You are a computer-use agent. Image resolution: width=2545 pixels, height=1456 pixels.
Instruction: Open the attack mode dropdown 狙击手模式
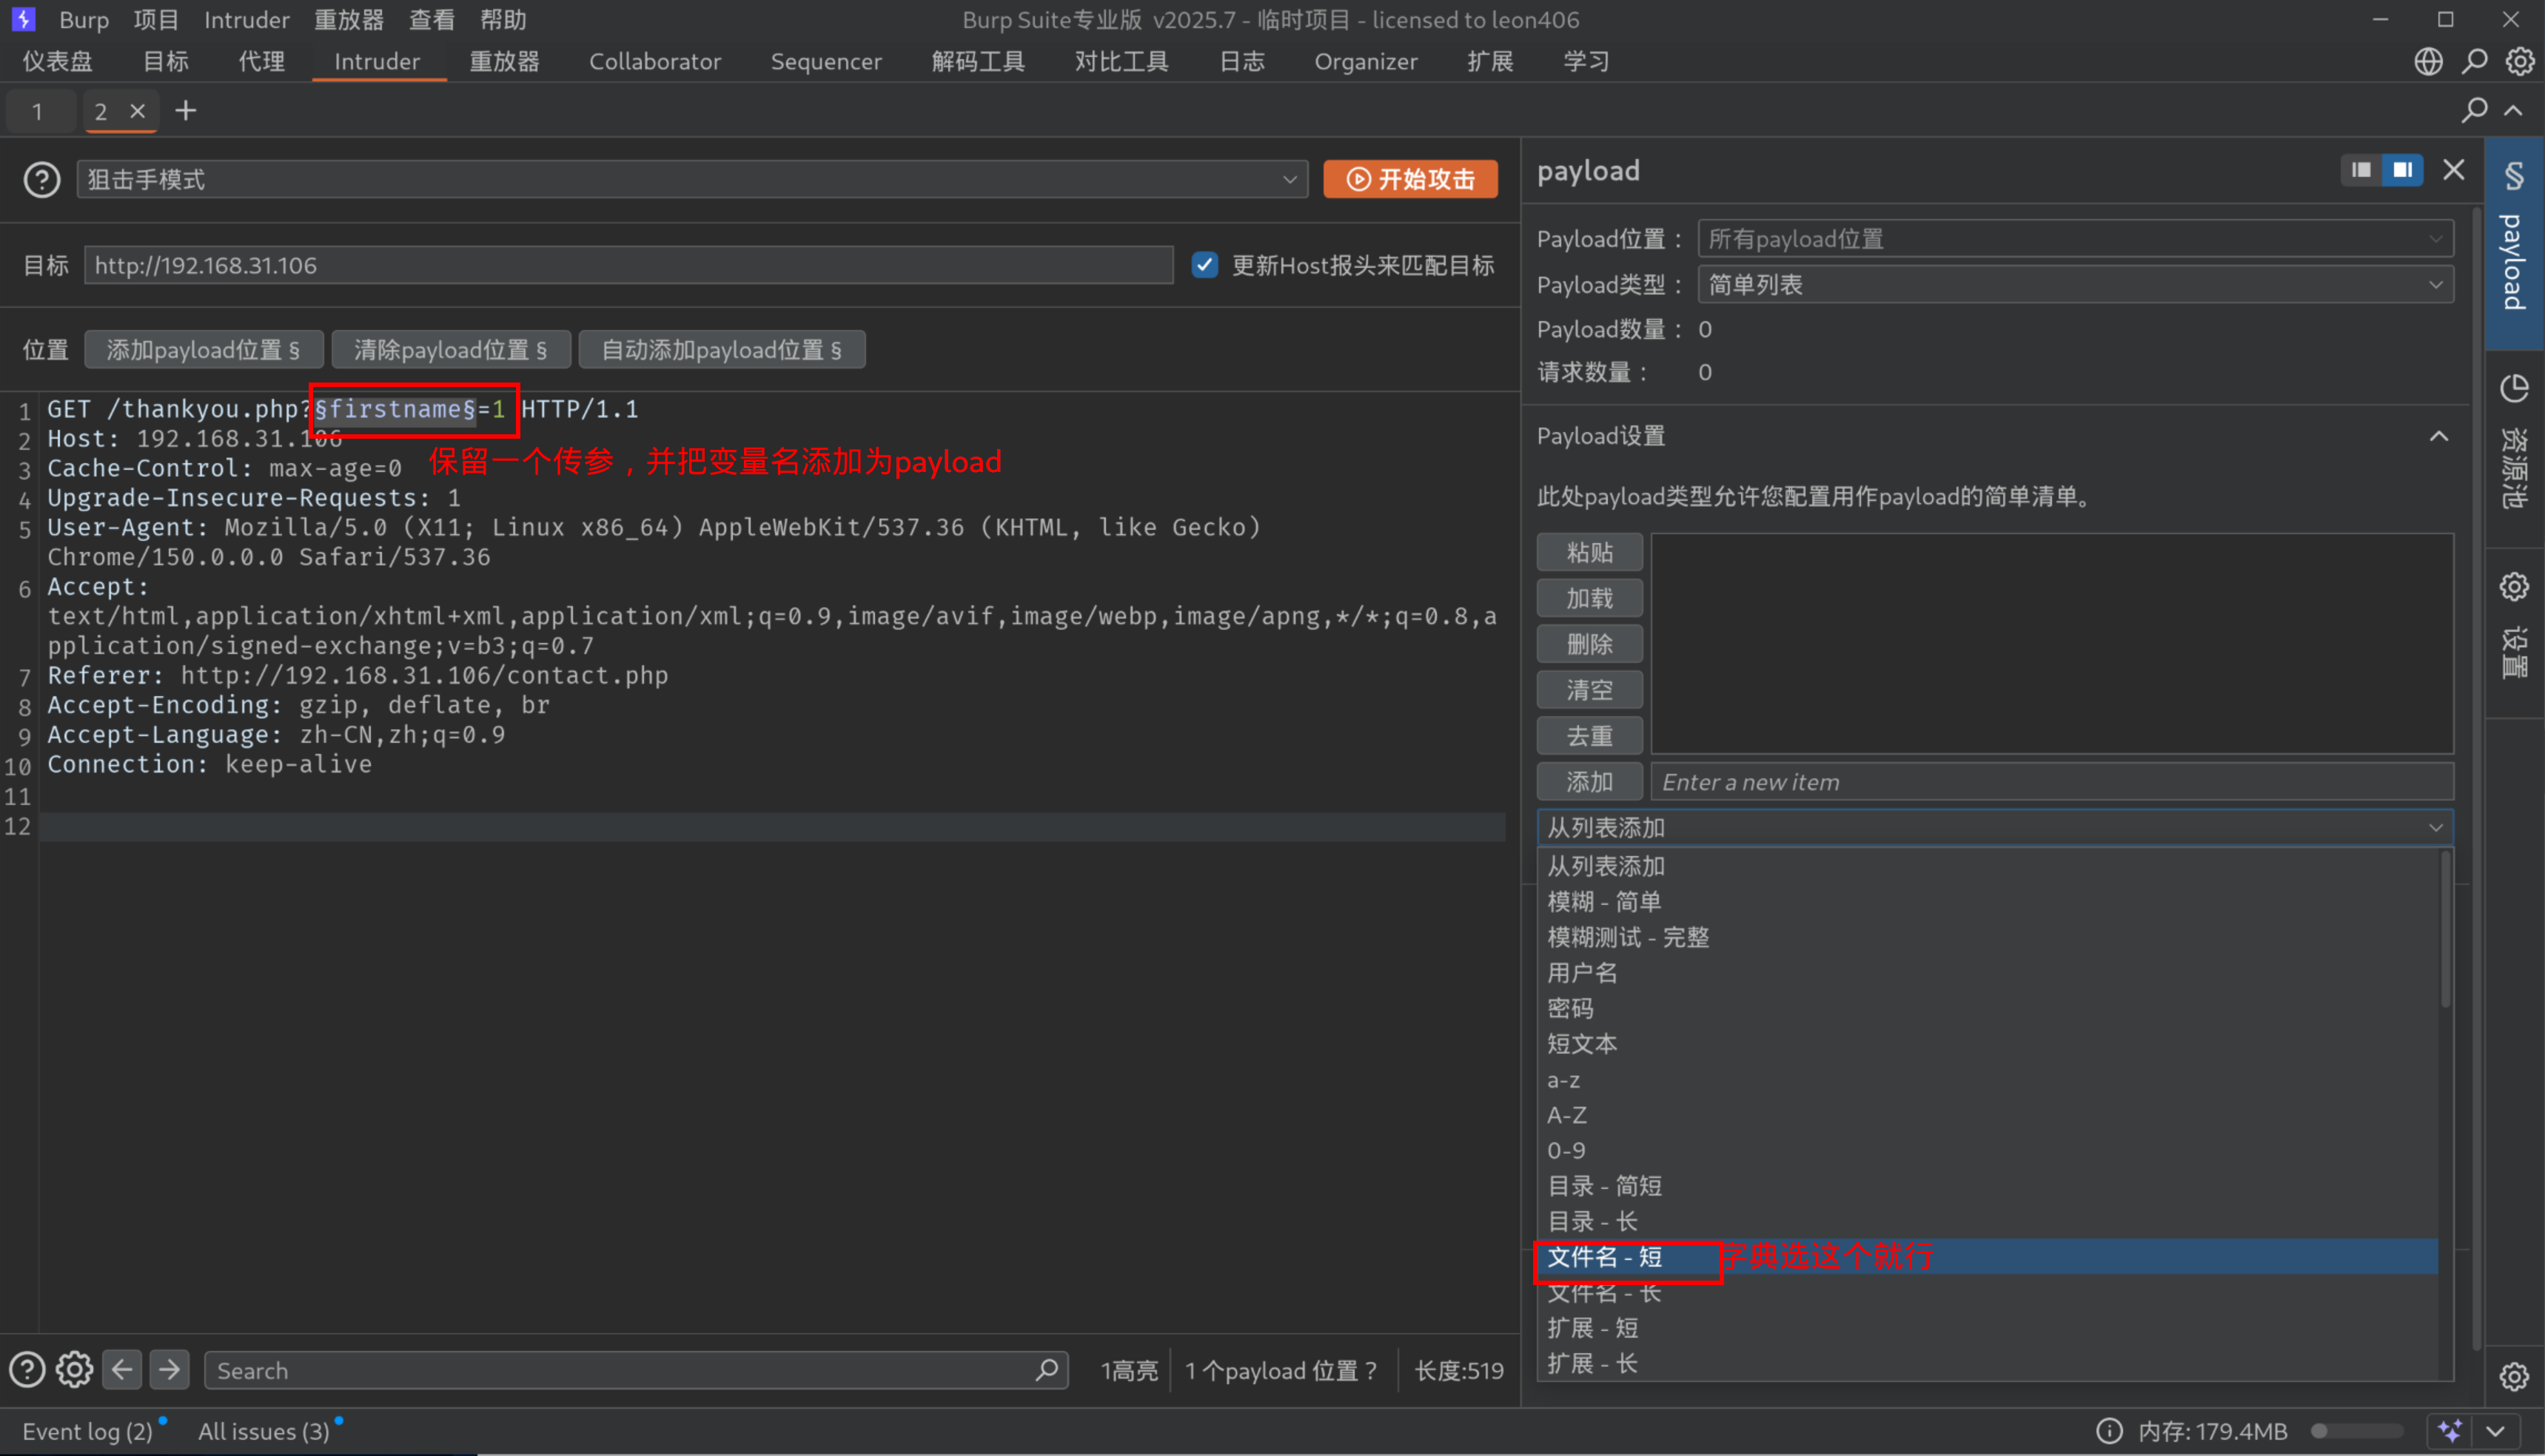692,180
